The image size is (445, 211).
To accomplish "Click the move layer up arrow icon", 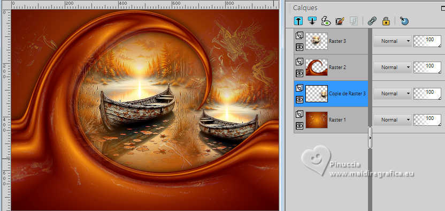I will tap(298, 21).
